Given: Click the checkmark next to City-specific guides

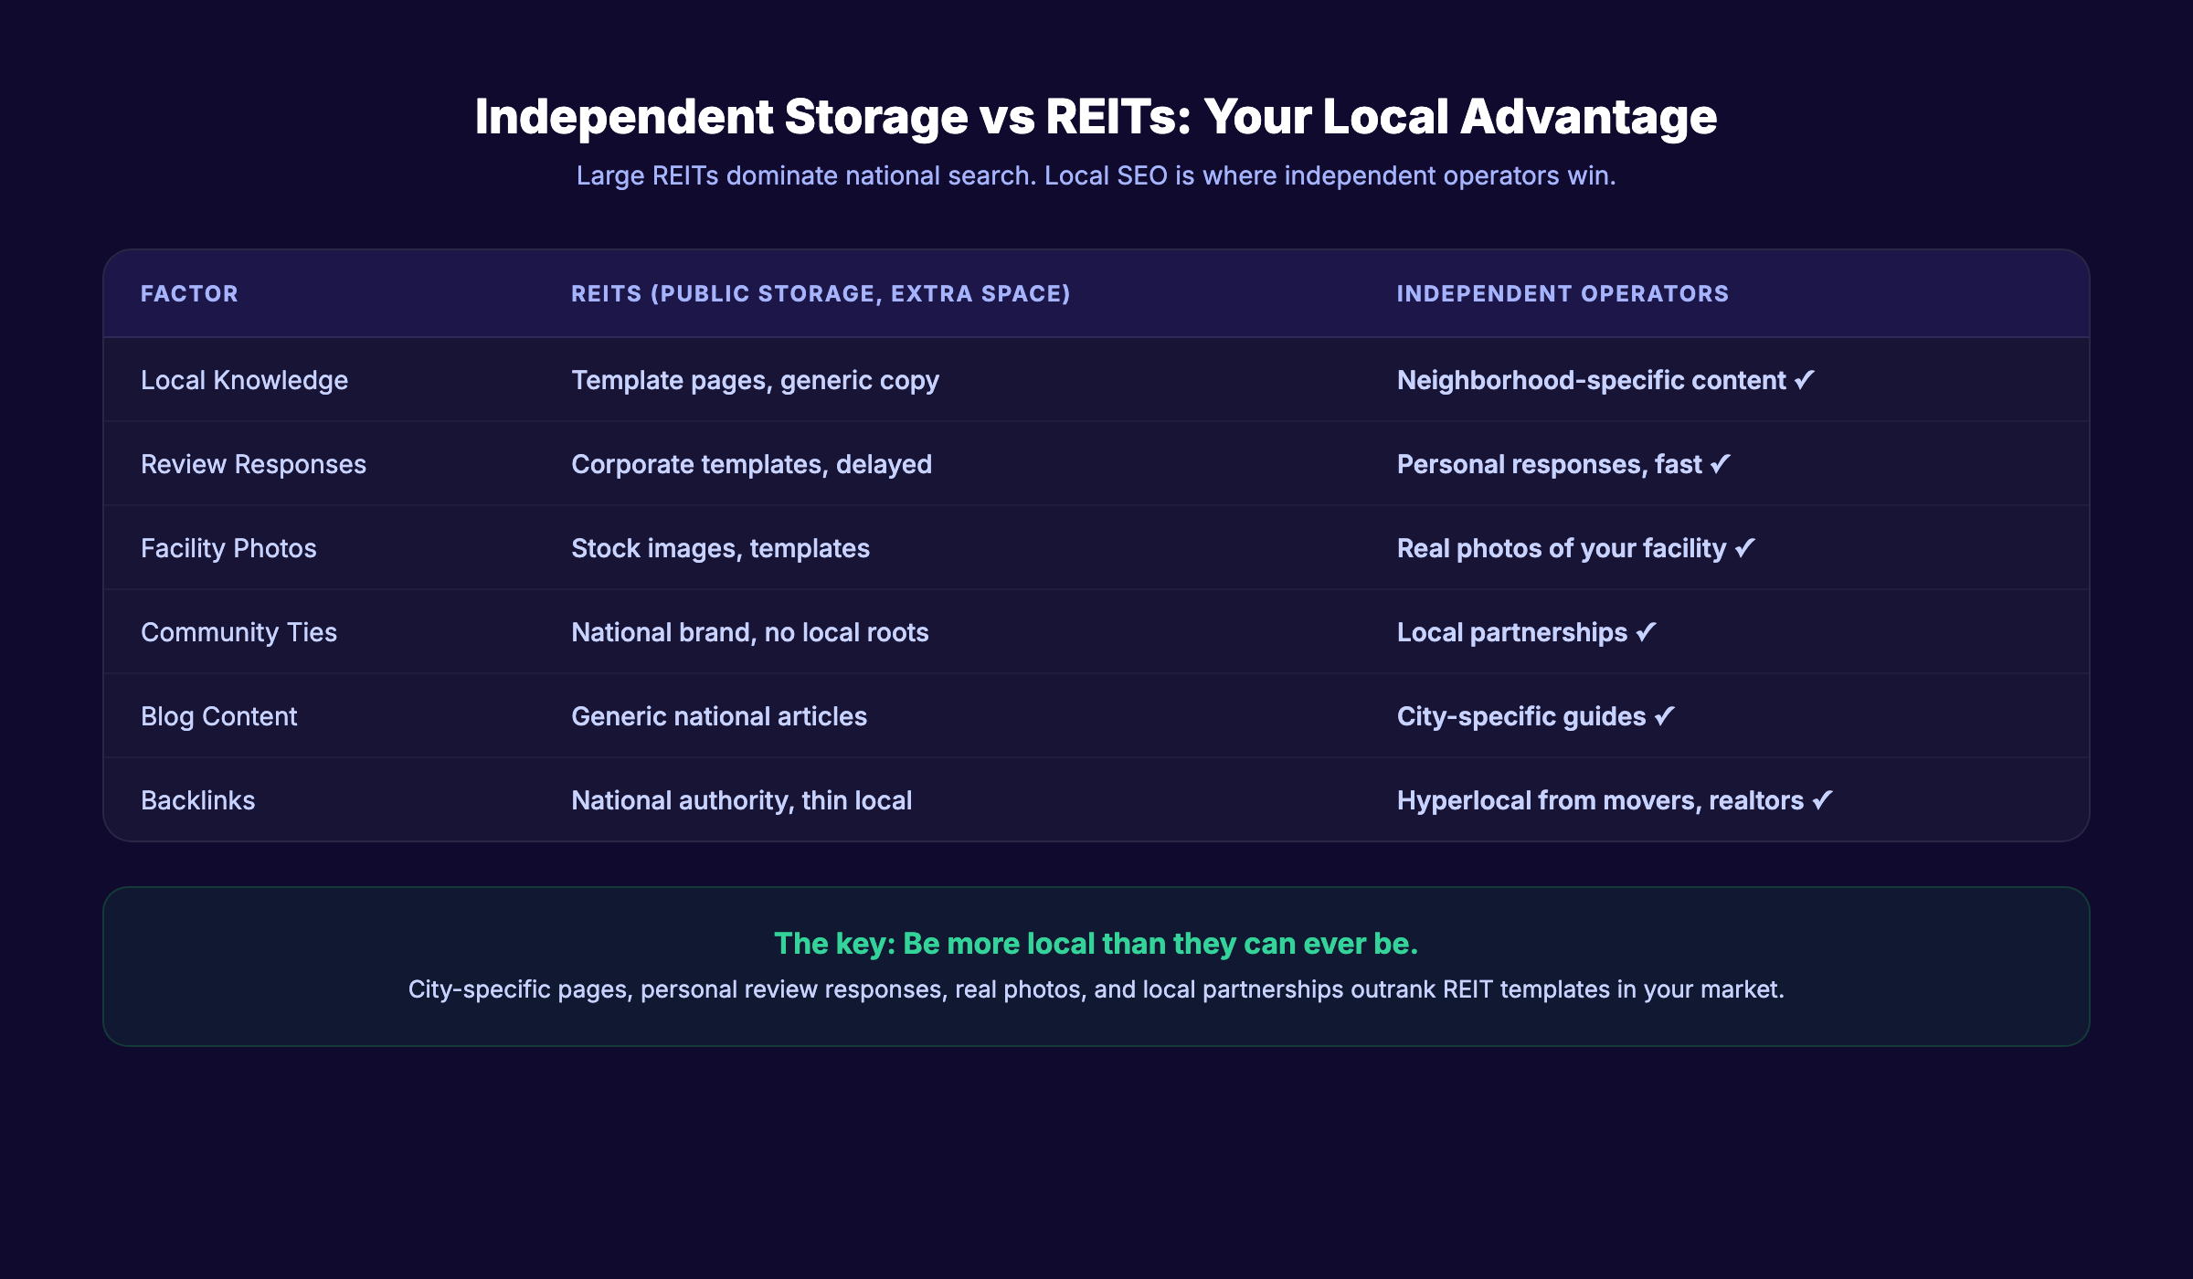Looking at the screenshot, I should (1667, 716).
